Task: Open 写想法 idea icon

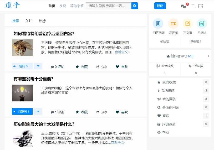Action: coord(202,24)
